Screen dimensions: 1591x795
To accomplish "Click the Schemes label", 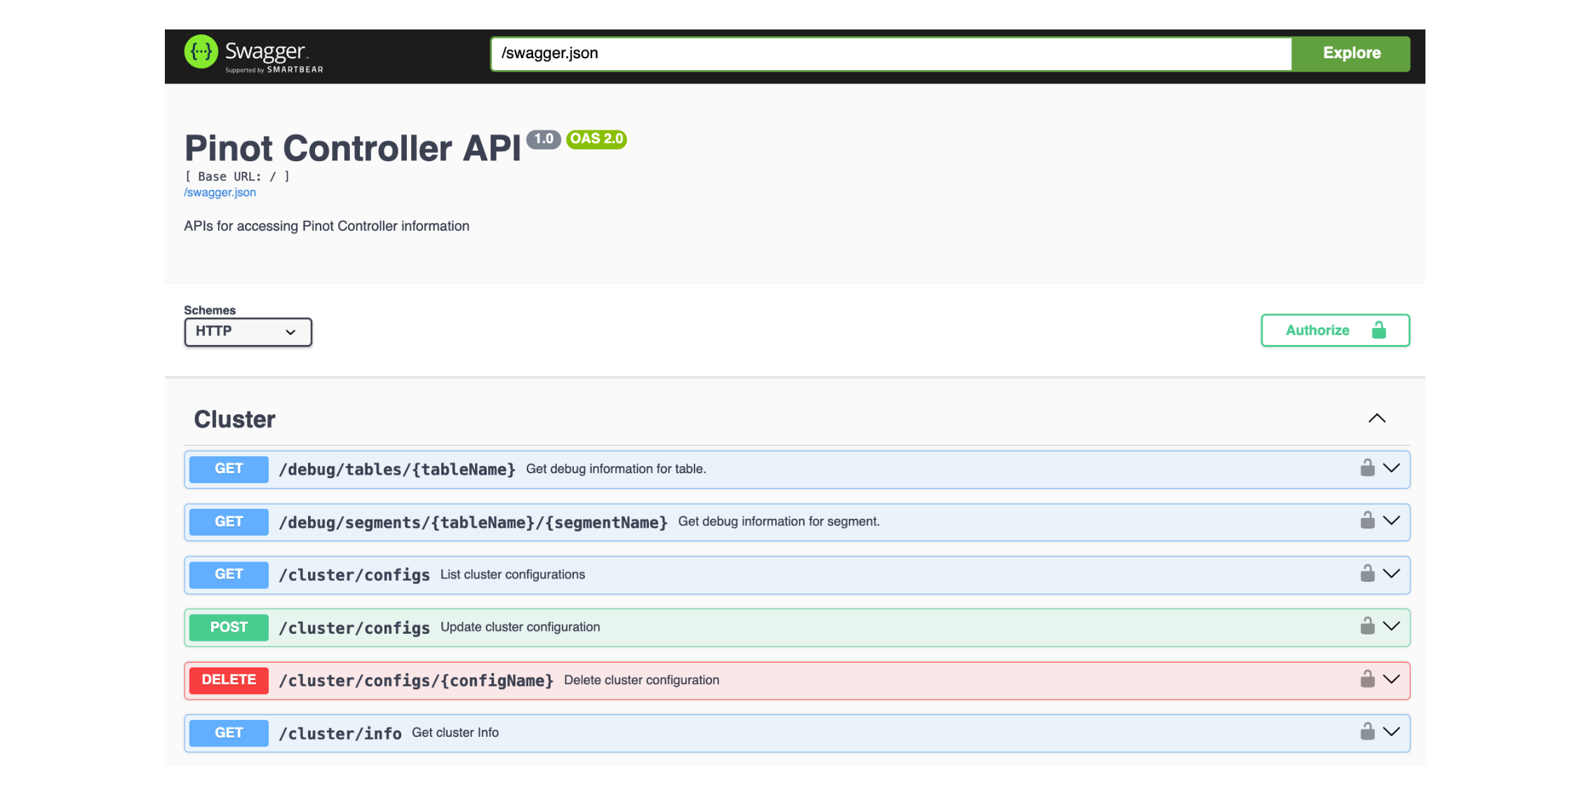I will pyautogui.click(x=210, y=310).
